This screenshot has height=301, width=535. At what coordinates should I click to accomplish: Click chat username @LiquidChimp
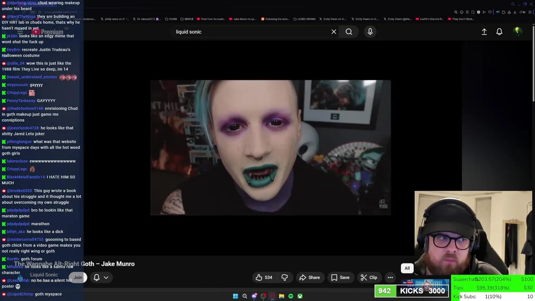point(20,294)
